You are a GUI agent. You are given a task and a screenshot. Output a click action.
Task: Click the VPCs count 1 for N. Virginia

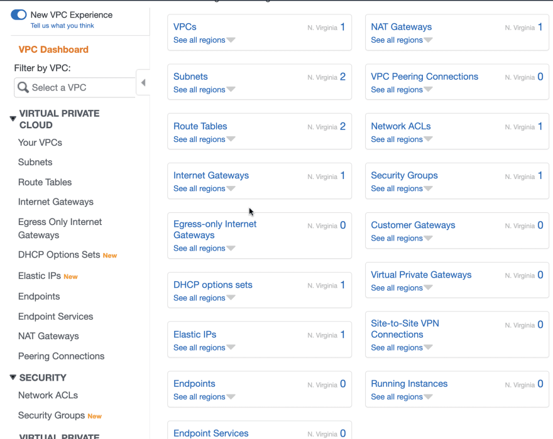point(342,27)
